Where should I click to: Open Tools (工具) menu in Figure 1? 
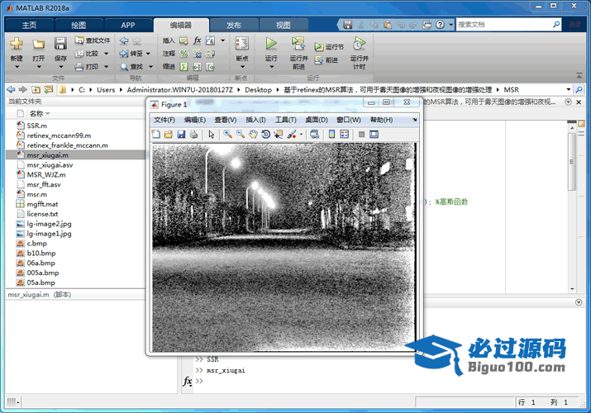[285, 120]
